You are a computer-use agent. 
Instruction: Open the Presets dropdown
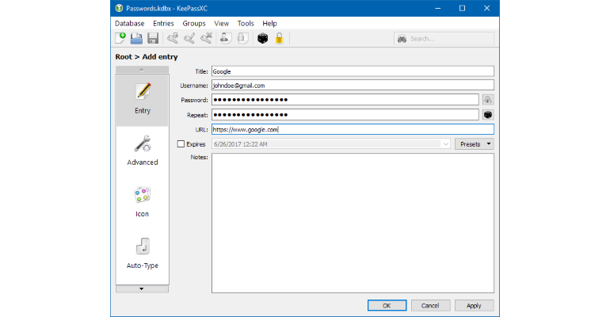pos(475,144)
